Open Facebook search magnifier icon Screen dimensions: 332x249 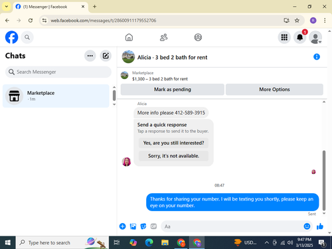(27, 37)
